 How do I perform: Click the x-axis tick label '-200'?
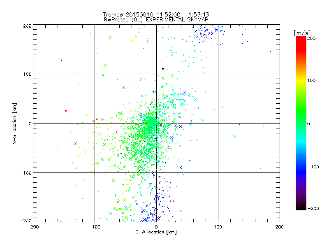33,227
